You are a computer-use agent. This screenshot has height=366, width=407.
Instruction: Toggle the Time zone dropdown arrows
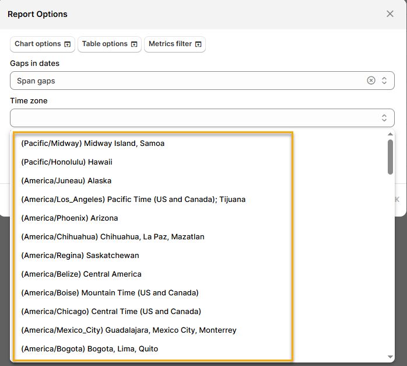(384, 118)
